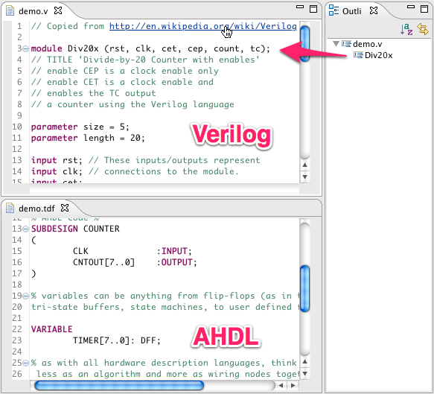
Task: Select the demo.v editor tab
Action: coord(33,11)
